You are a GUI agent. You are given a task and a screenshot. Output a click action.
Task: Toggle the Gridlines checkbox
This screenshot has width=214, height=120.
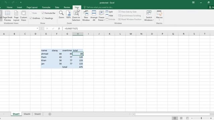[x=31, y=18]
